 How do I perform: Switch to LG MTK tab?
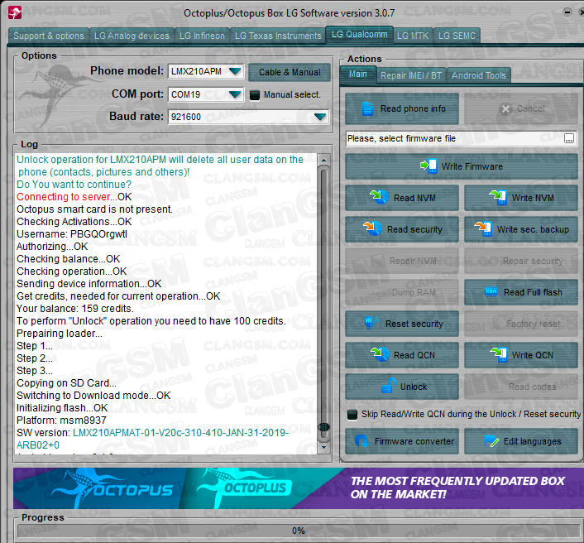(x=413, y=36)
